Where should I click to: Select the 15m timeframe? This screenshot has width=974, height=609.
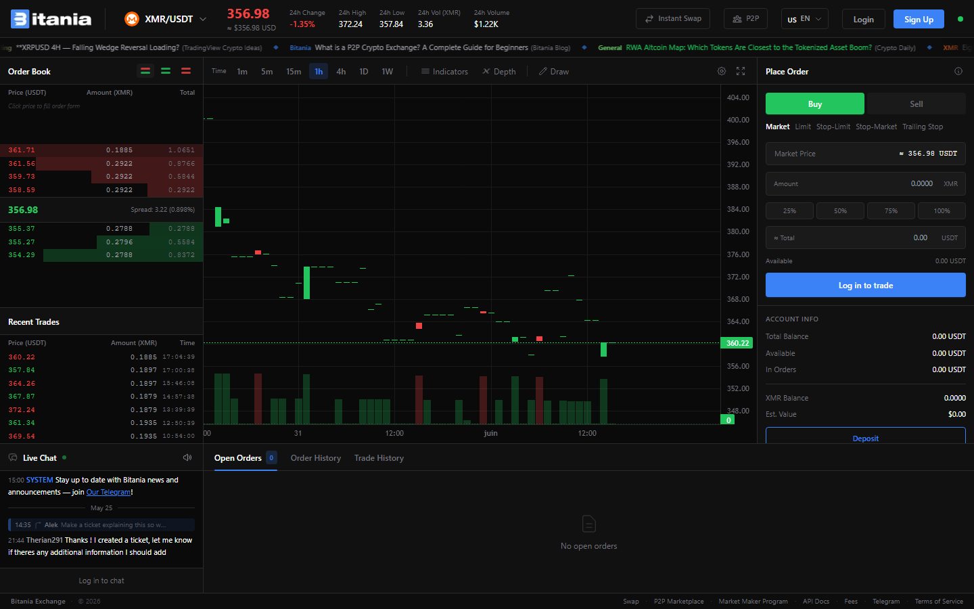(294, 71)
